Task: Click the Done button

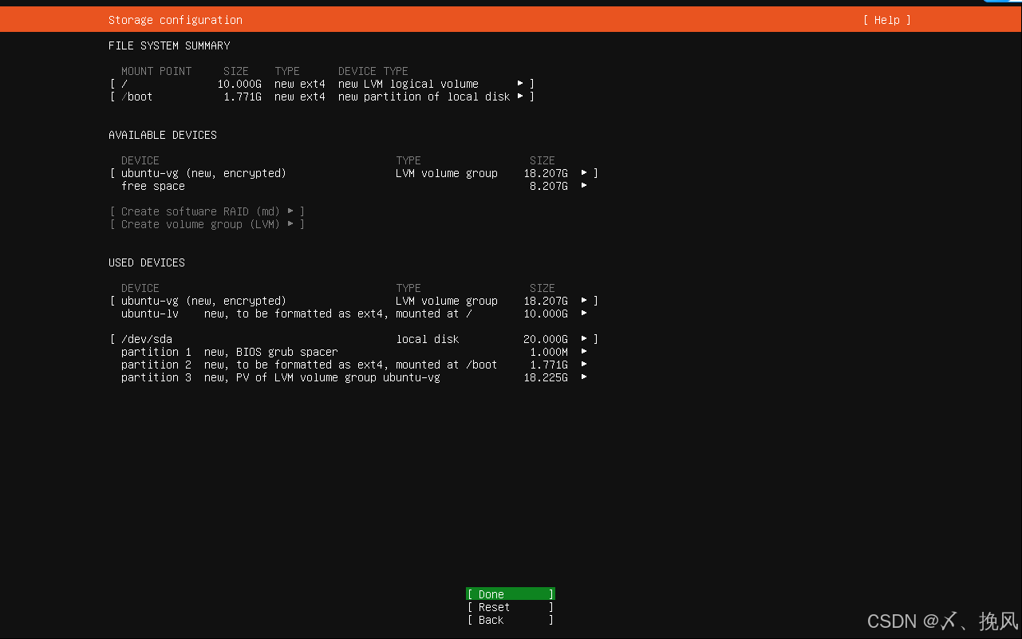Action: point(510,594)
